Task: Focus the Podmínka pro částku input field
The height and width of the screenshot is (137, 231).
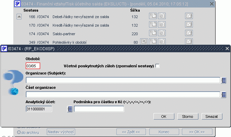Action: (99, 109)
